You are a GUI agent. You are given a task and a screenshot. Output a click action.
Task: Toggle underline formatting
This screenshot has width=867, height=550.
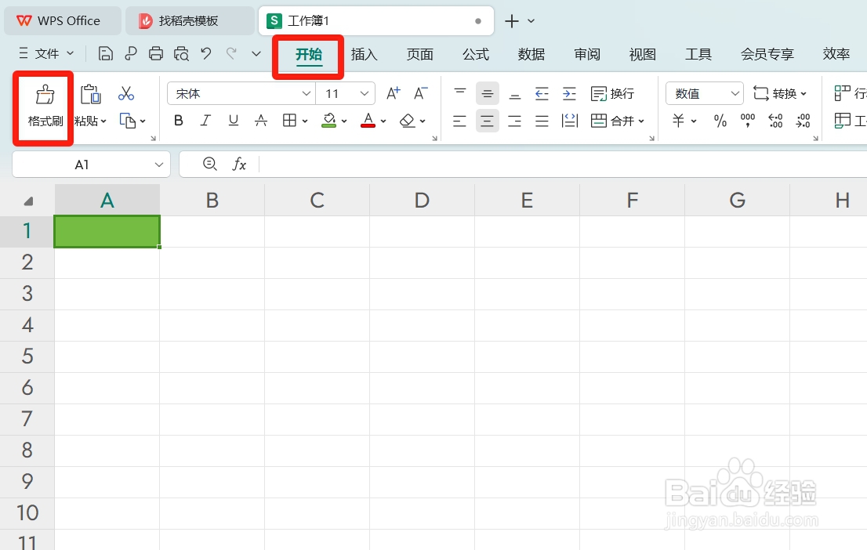pos(232,121)
